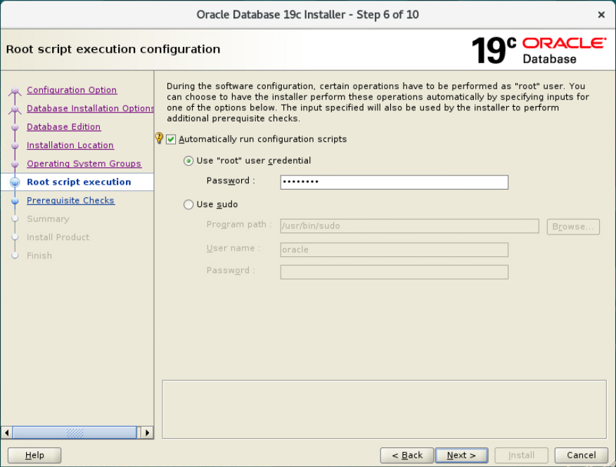
Task: Click the Root script execution step bullet
Action: coord(15,182)
